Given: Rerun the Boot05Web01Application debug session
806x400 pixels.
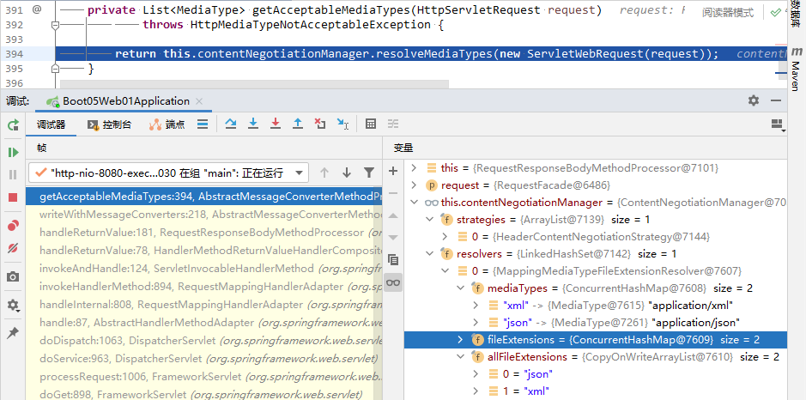Looking at the screenshot, I should pos(14,124).
